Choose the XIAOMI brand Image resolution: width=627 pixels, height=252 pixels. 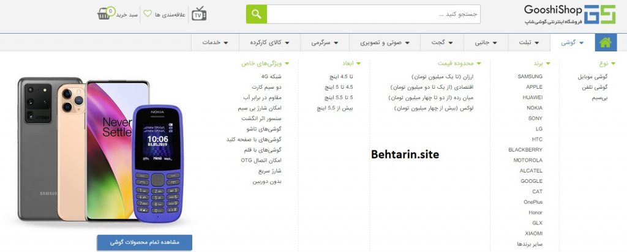(x=534, y=233)
